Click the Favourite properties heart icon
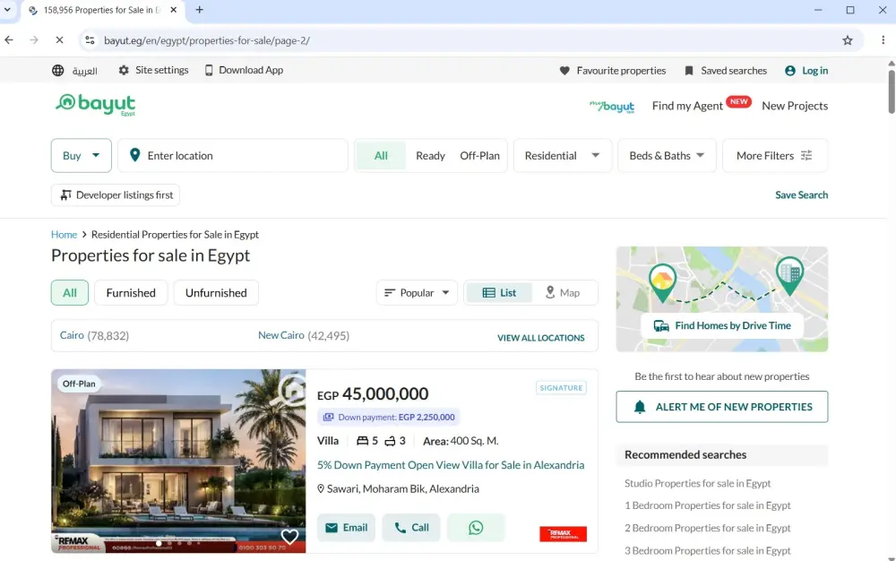This screenshot has width=896, height=561. (x=564, y=71)
